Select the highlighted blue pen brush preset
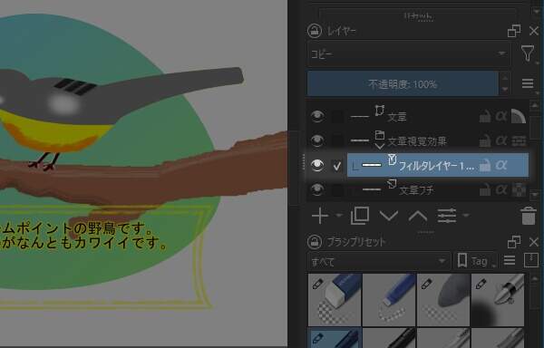 (x=335, y=338)
